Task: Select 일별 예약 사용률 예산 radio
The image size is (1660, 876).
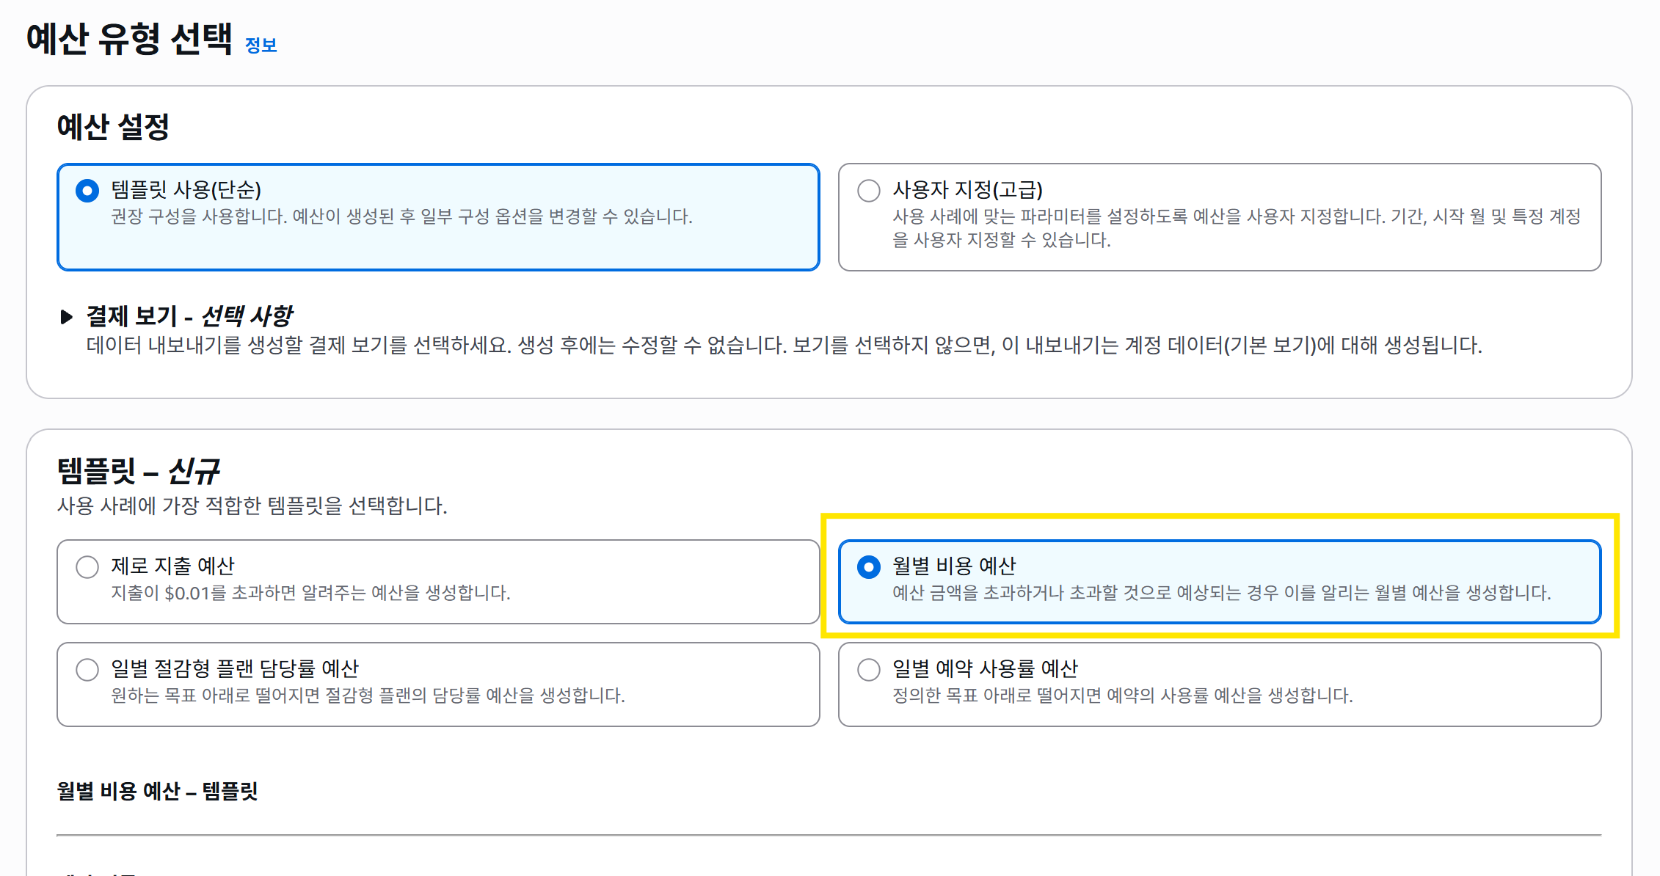Action: (x=869, y=670)
